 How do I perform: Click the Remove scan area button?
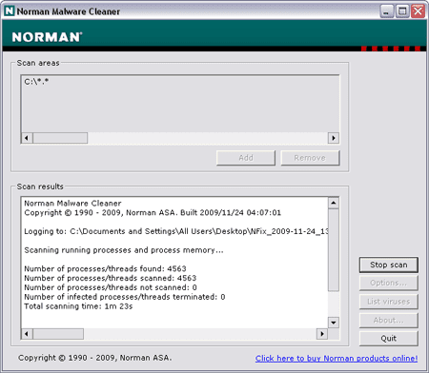click(310, 158)
